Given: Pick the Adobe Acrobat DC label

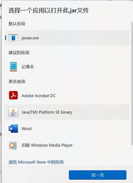Looking at the screenshot, I should (38, 96).
